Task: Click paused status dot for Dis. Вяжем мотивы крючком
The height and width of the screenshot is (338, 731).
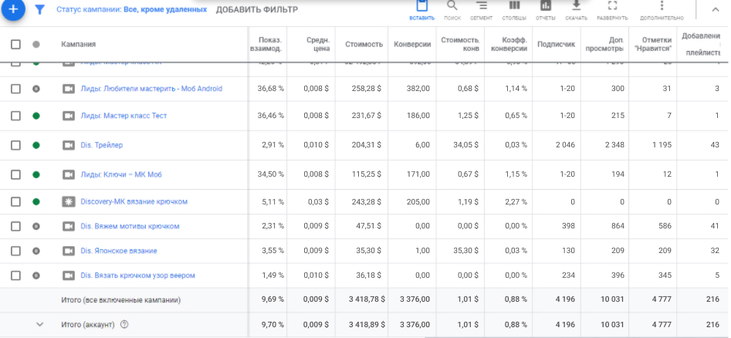Action: (x=36, y=226)
